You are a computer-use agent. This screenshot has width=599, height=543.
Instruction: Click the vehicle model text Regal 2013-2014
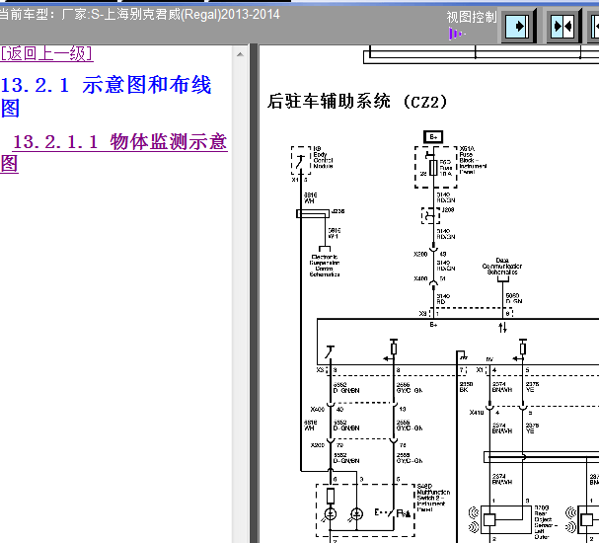click(139, 15)
